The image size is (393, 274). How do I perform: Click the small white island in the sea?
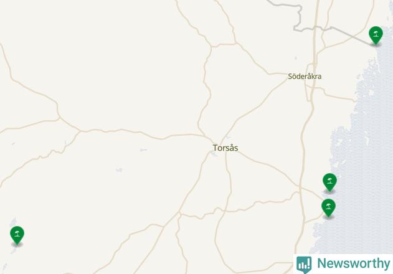pyautogui.click(x=371, y=93)
